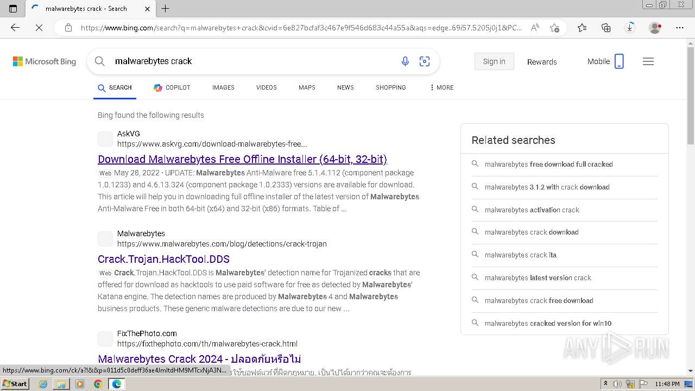Show hidden system tray icons
695x391 pixels.
tap(606, 384)
